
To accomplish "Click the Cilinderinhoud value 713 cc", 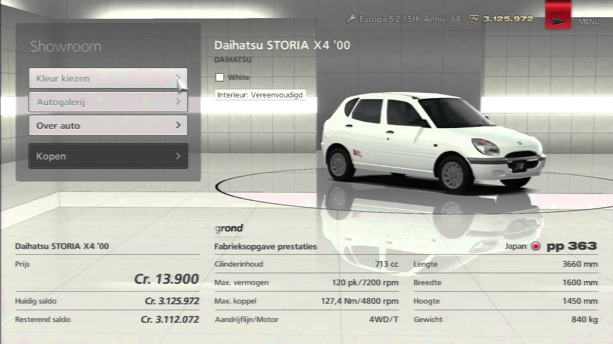I will click(x=387, y=264).
